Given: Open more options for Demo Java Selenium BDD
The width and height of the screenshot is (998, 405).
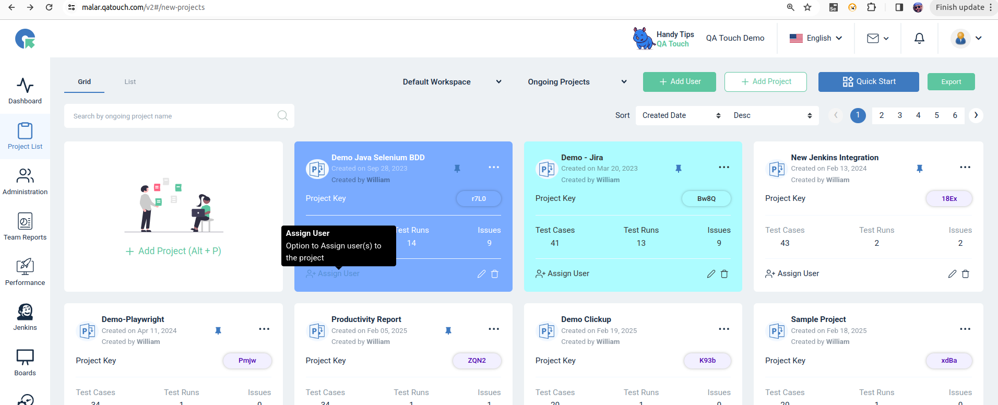Looking at the screenshot, I should coord(494,167).
